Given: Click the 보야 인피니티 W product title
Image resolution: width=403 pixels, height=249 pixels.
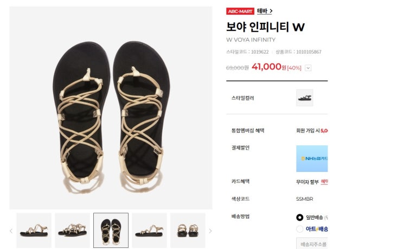Looking at the screenshot, I should pyautogui.click(x=265, y=27).
